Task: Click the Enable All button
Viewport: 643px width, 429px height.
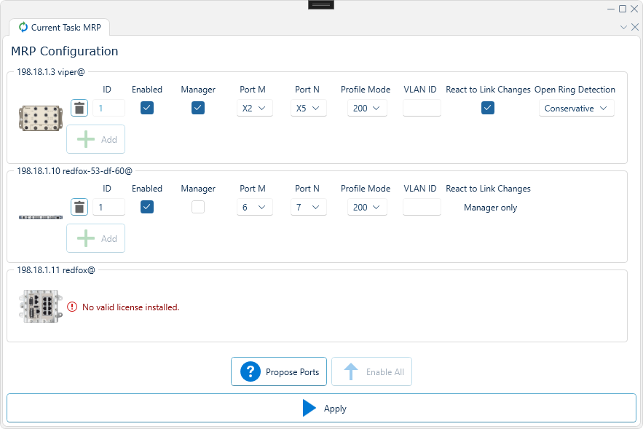Action: click(x=371, y=371)
